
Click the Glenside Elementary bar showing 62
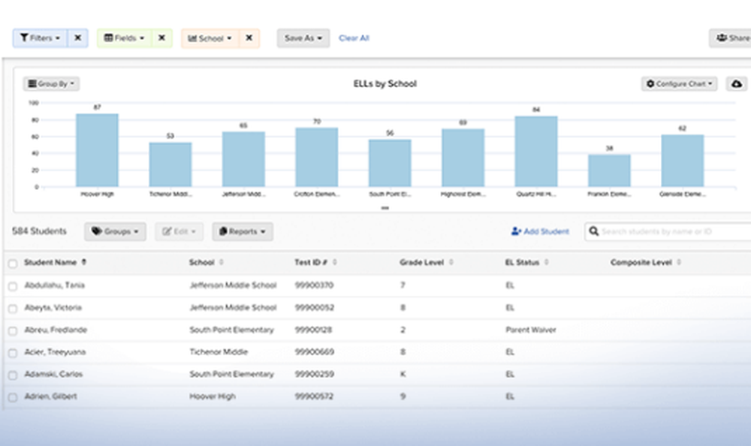(683, 161)
